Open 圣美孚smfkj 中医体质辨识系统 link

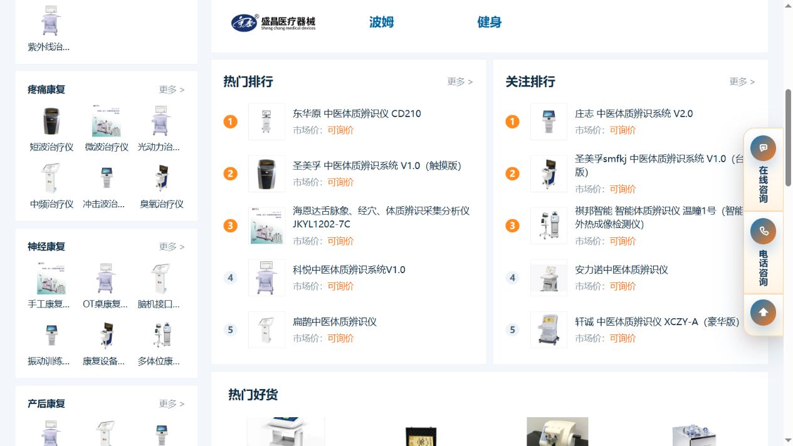tap(659, 165)
